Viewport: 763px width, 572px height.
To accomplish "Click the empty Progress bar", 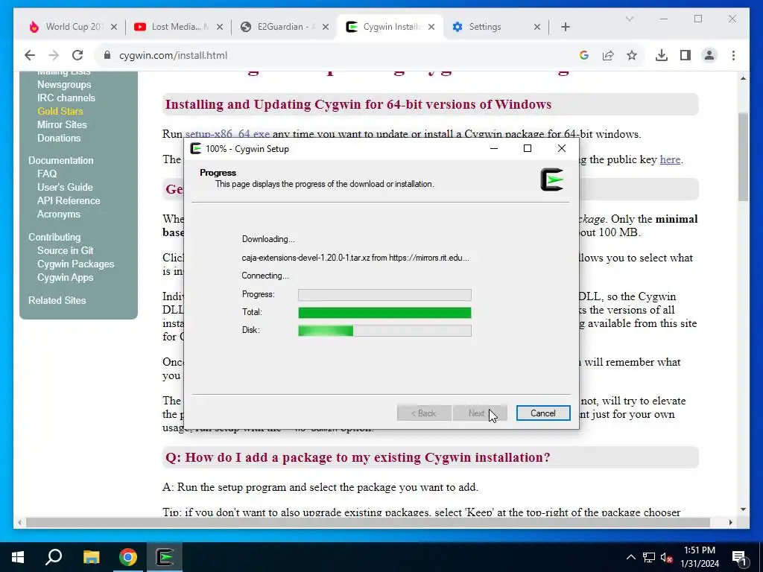I will tap(384, 295).
